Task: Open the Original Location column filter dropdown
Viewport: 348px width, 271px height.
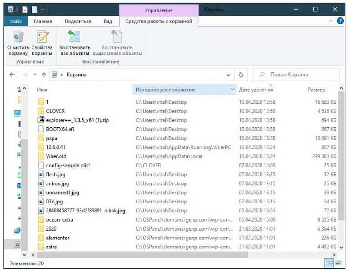Action: click(232, 90)
